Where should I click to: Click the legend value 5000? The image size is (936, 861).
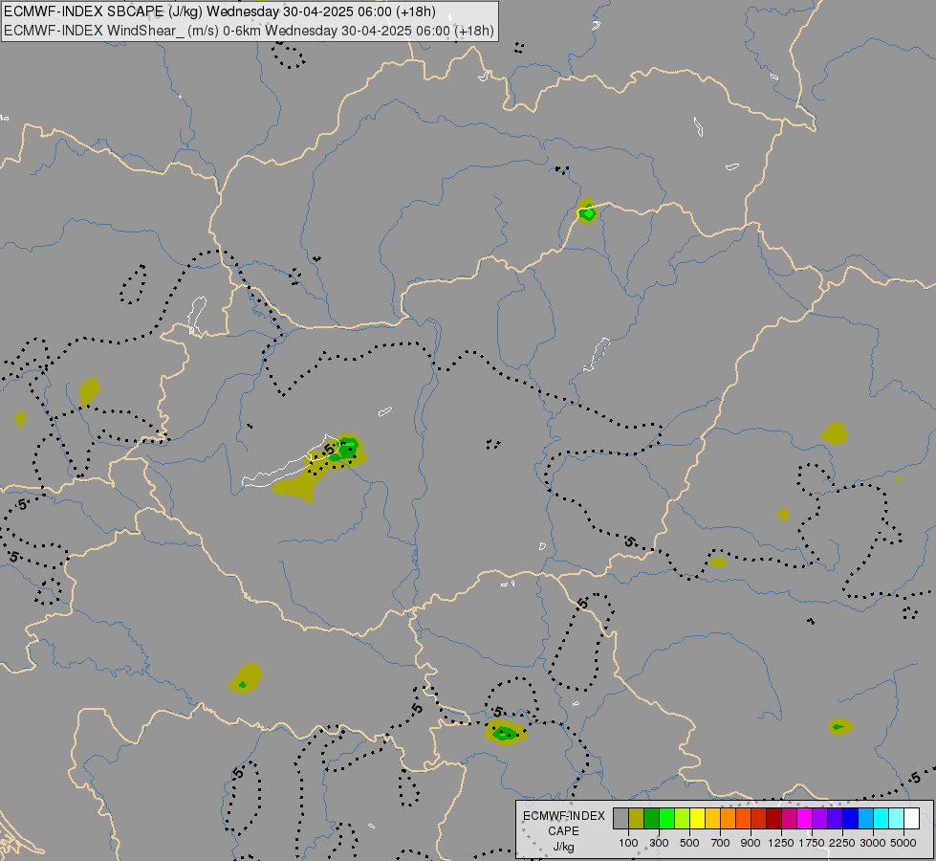[x=903, y=843]
